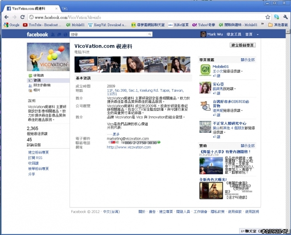Viewport: 291px width, 235px height.
Task: Expand description with 更多 link
Action: (x=116, y=134)
